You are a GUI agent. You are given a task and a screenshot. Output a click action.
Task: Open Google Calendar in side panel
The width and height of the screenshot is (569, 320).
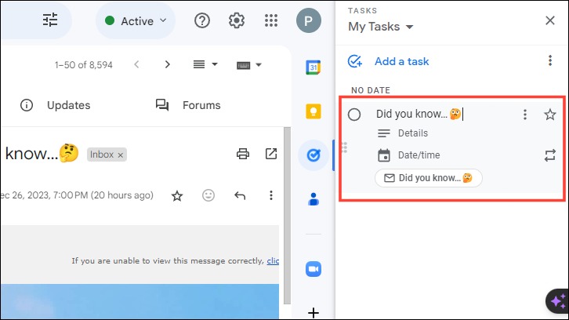pyautogui.click(x=313, y=67)
